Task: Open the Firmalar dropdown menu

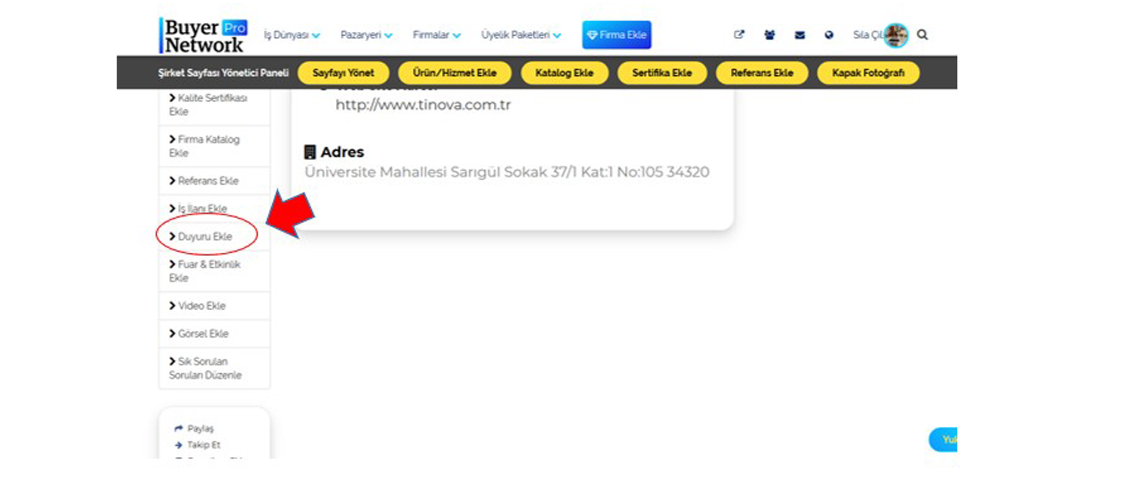Action: pos(437,35)
